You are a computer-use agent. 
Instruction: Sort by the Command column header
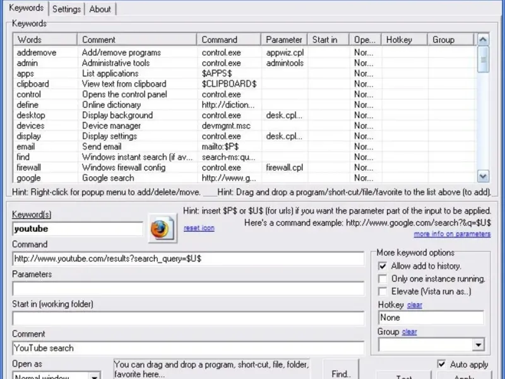[229, 39]
